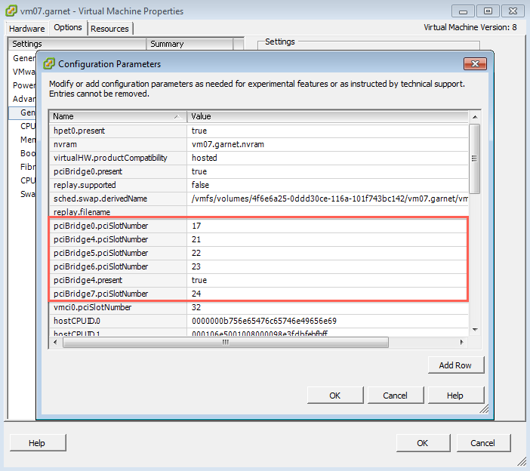
Task: Close the Configuration Parameters dialog
Action: (x=475, y=64)
